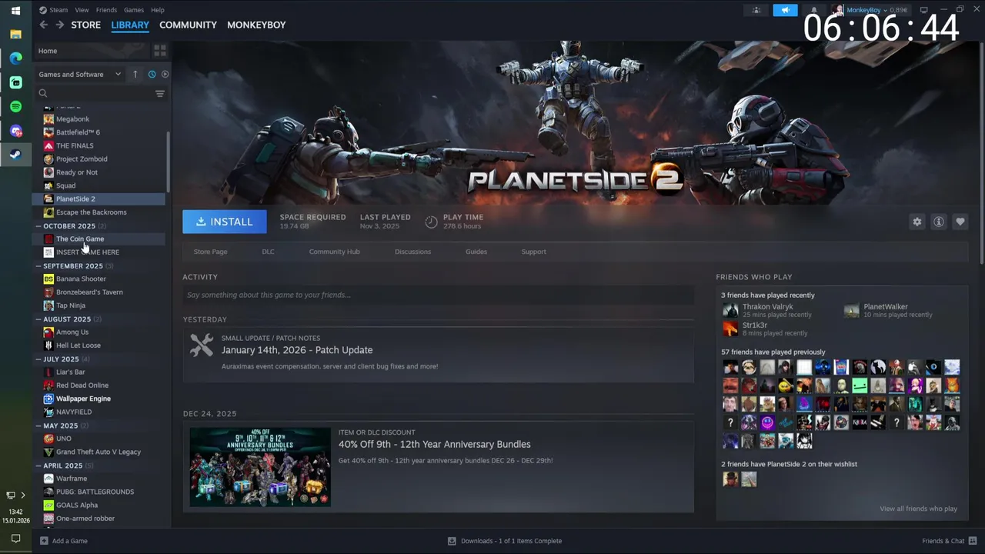Open the View menu
Screen dimensions: 985x554
82,10
